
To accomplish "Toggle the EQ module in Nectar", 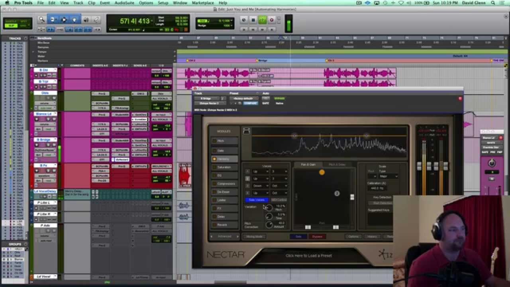I will pos(214,175).
